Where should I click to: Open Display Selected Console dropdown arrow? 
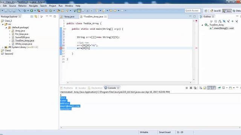(227, 88)
